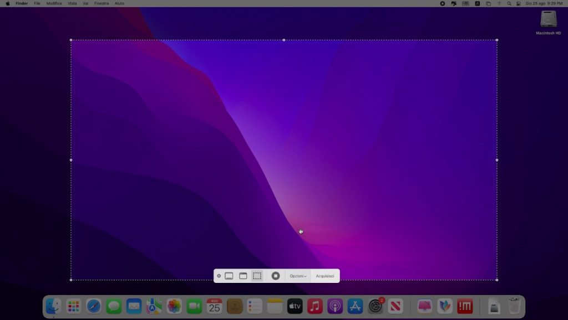Select capture selected portion mode
Image resolution: width=568 pixels, height=320 pixels.
click(257, 276)
